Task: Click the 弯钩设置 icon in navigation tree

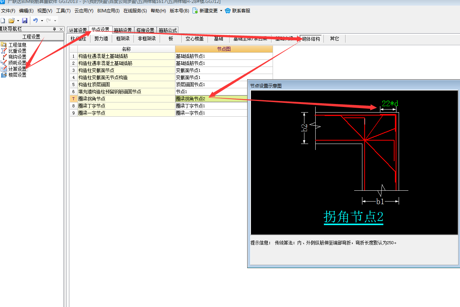Action: (4, 57)
